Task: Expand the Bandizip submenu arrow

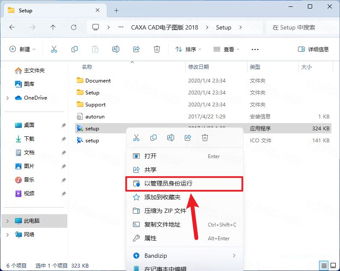Action: tap(234, 256)
